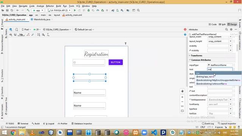Click the hint input field
242x136 pixels.
tap(220, 70)
